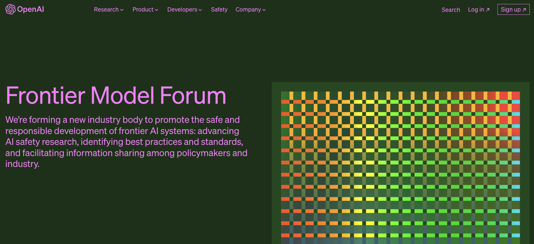Viewport: 534px width, 244px height.
Task: Click the Sign up arrow icon
Action: (x=524, y=10)
